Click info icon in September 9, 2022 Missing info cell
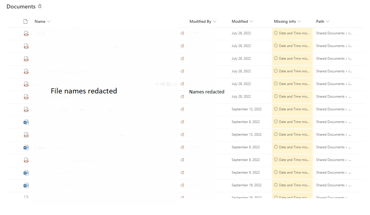 (276, 172)
